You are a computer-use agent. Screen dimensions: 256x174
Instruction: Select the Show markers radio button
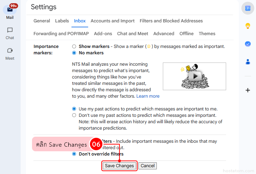pyautogui.click(x=74, y=47)
